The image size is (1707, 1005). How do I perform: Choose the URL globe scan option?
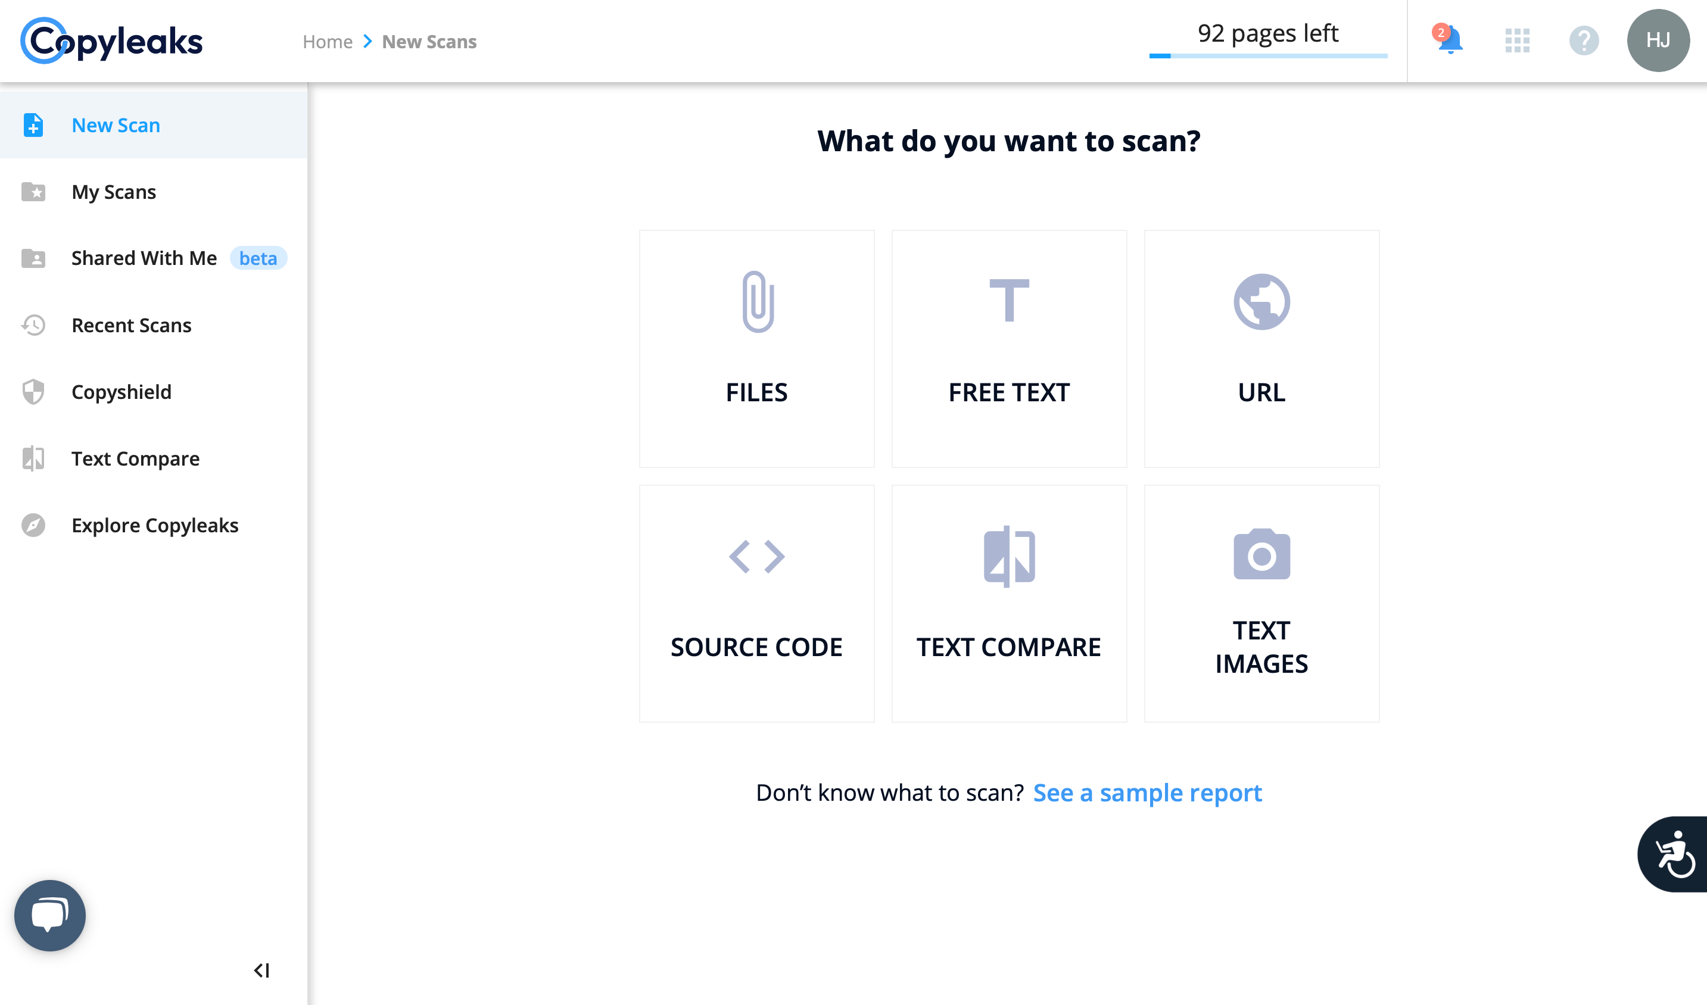click(1261, 349)
